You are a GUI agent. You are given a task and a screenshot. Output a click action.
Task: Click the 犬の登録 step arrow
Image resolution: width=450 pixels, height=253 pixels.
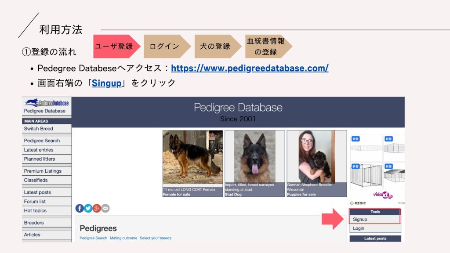click(x=218, y=46)
